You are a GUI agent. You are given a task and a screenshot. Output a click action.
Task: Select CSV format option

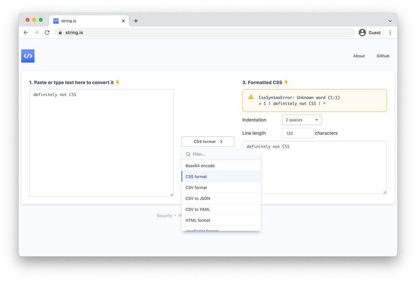(221, 187)
